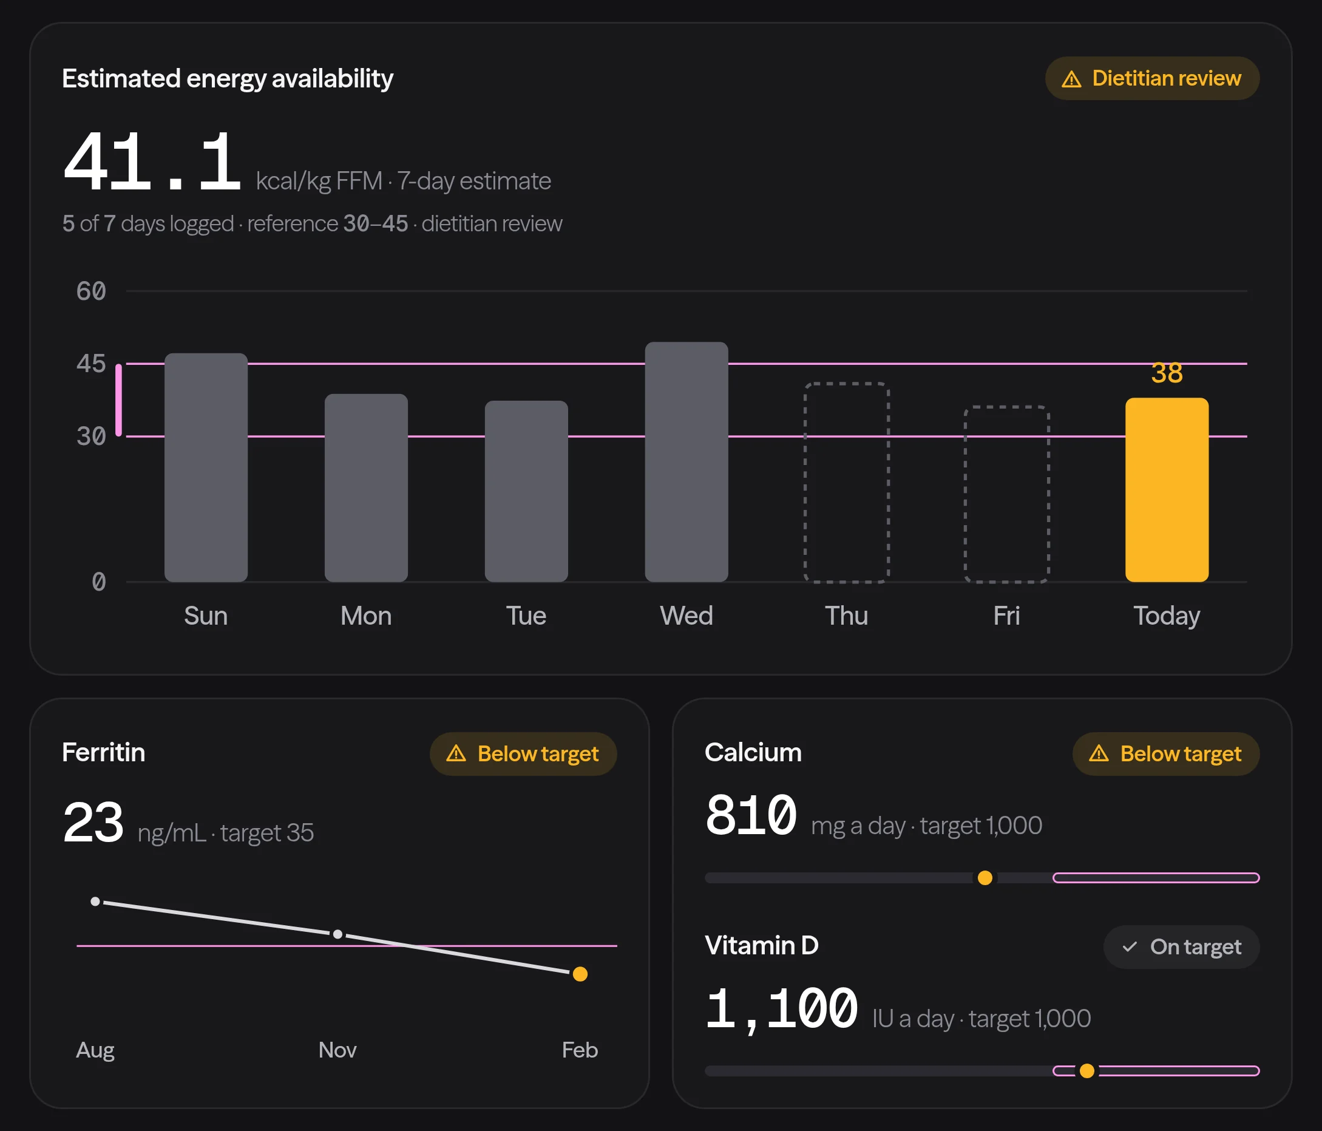
Task: Click the 60 y-axis label
Action: point(91,291)
